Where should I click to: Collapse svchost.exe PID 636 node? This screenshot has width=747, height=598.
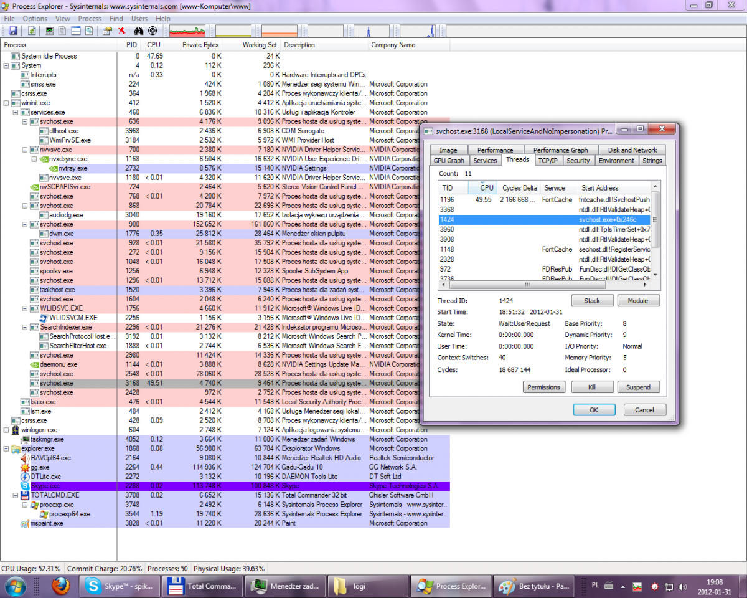[25, 121]
